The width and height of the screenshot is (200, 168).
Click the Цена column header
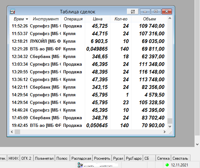coord(98,19)
